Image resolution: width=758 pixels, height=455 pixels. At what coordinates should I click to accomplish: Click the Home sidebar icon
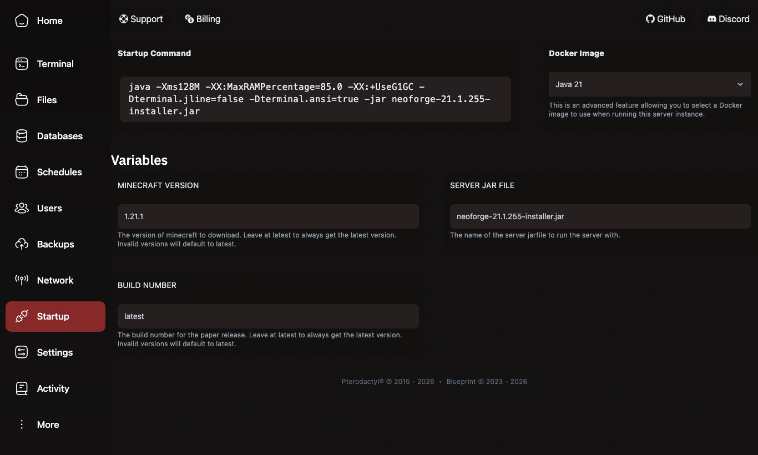click(x=22, y=21)
